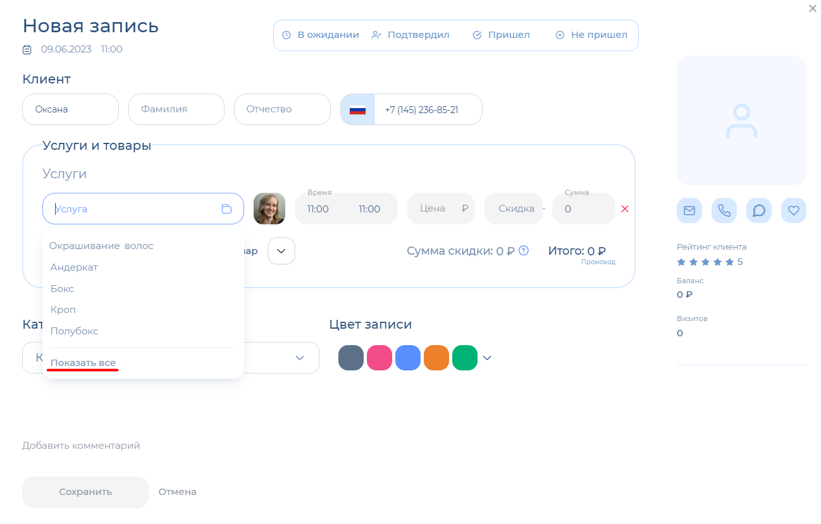This screenshot has height=524, width=821.
Task: Mark client status as "Не пришел"
Action: 591,35
